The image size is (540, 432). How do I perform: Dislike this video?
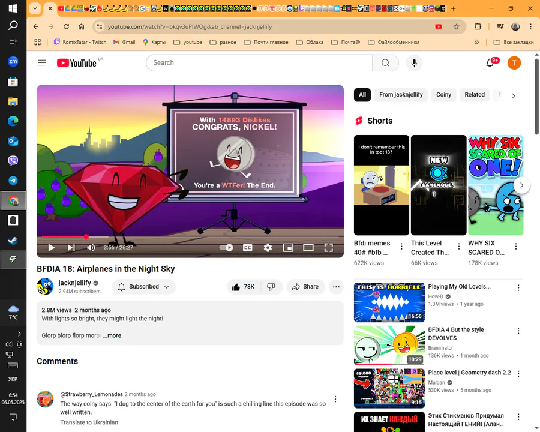[x=271, y=287]
